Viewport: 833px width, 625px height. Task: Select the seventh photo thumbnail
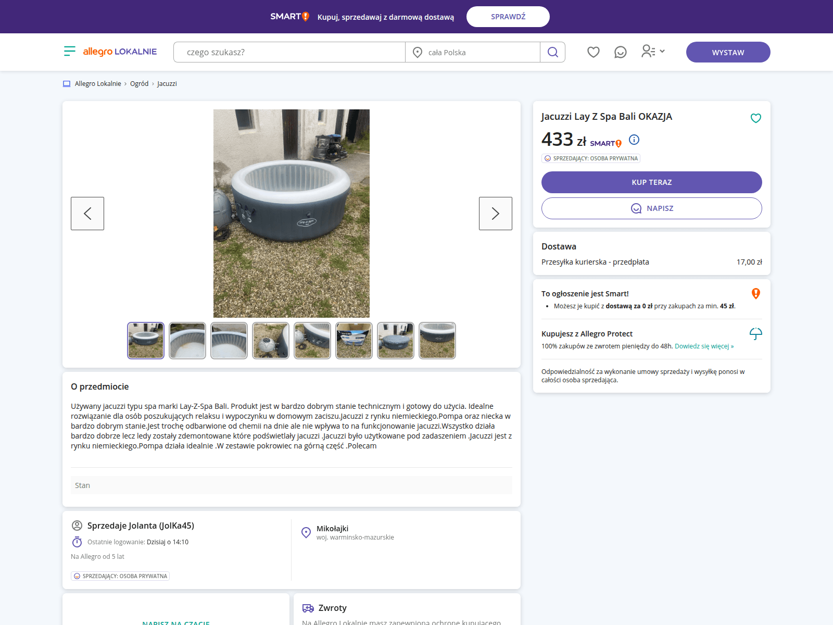pyautogui.click(x=396, y=341)
